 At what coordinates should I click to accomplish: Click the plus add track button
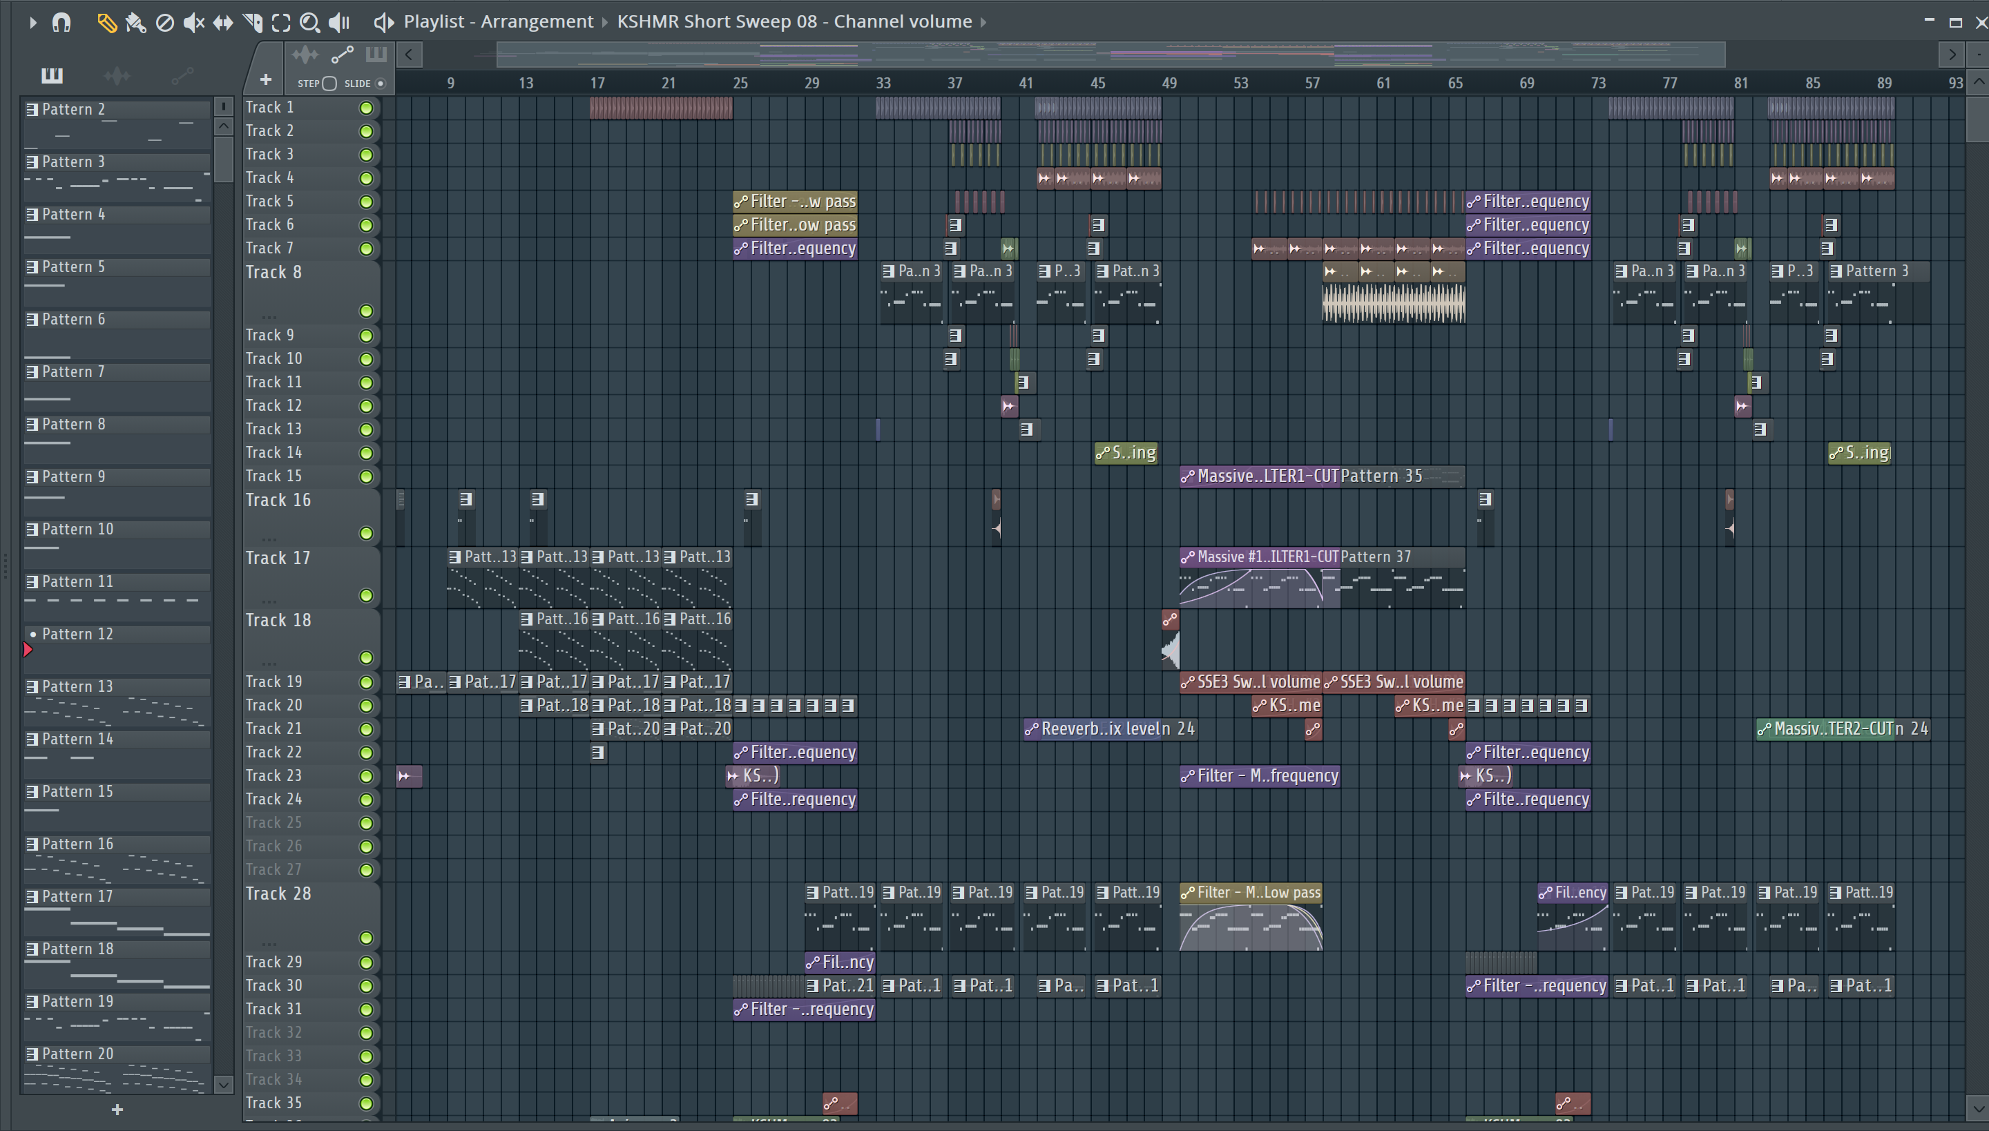[266, 80]
